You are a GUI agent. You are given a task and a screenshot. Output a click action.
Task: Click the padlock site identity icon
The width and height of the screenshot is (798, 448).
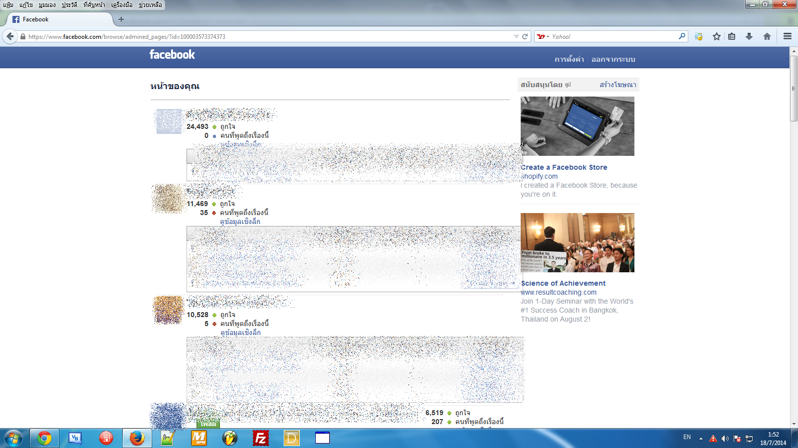coord(23,36)
